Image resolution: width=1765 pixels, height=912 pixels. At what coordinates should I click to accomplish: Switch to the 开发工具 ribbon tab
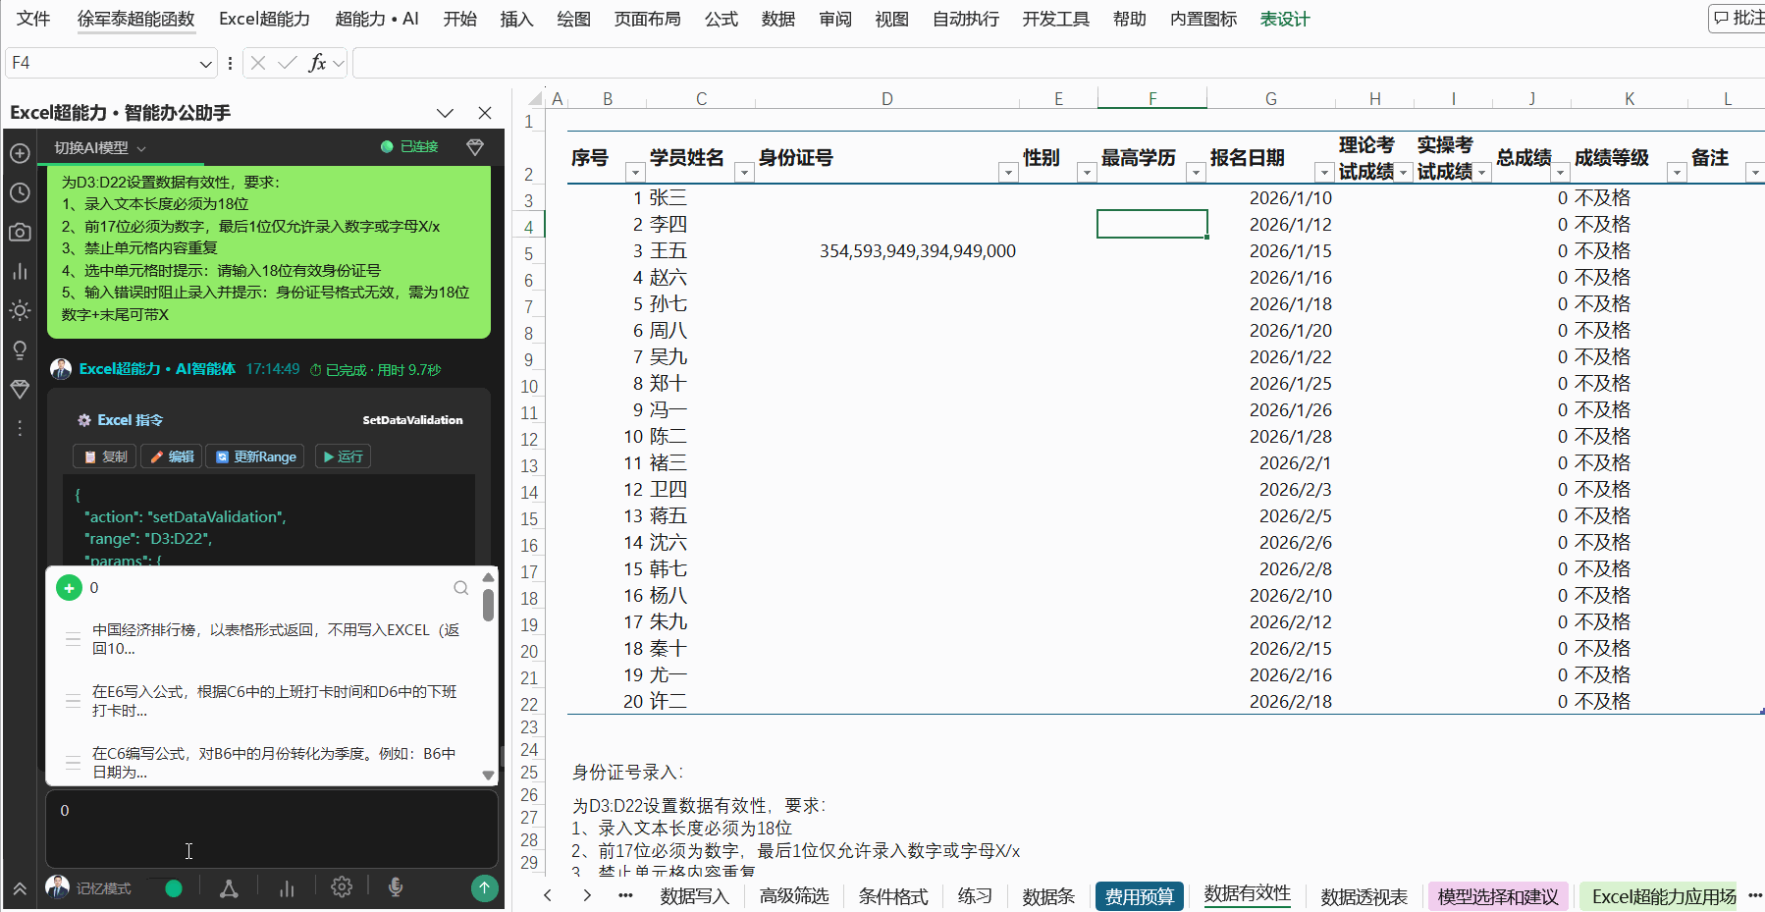(x=1056, y=19)
